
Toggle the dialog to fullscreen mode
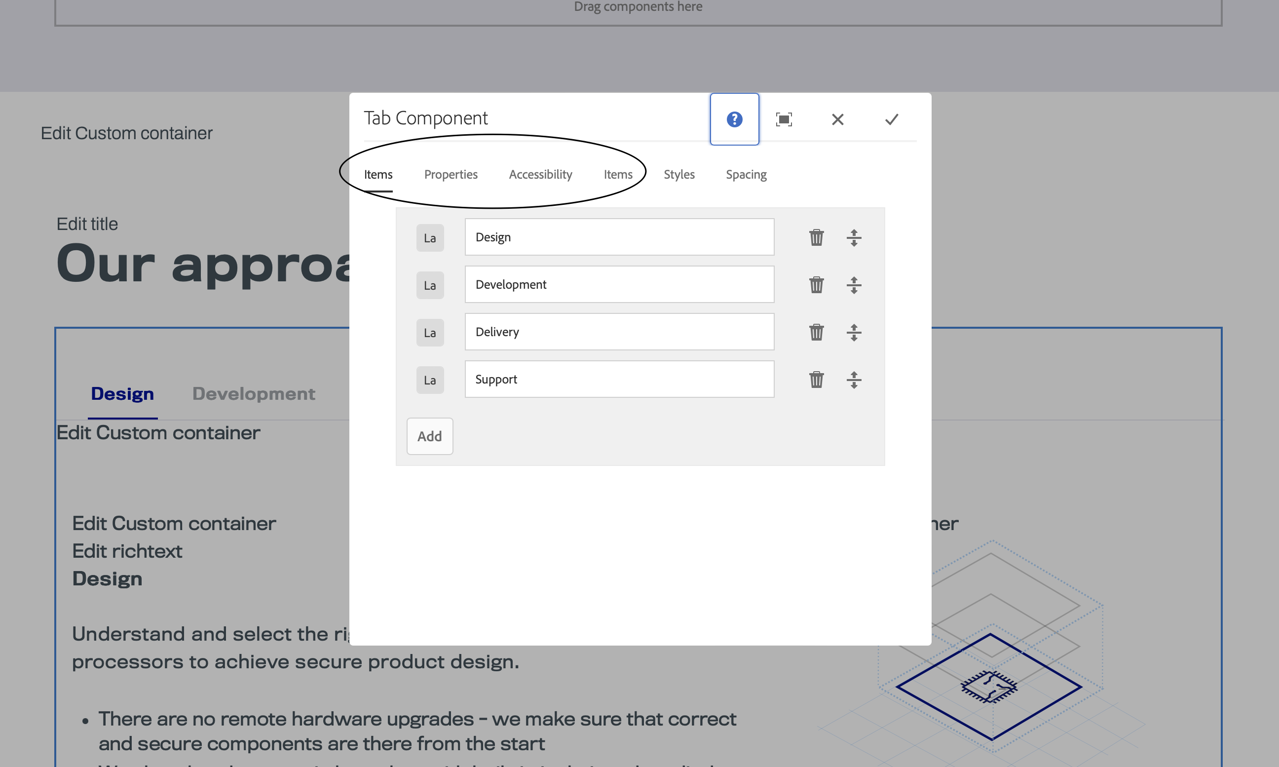tap(784, 119)
